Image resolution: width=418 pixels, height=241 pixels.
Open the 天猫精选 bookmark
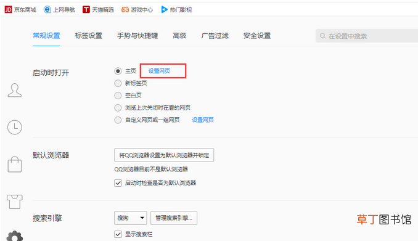click(x=98, y=10)
